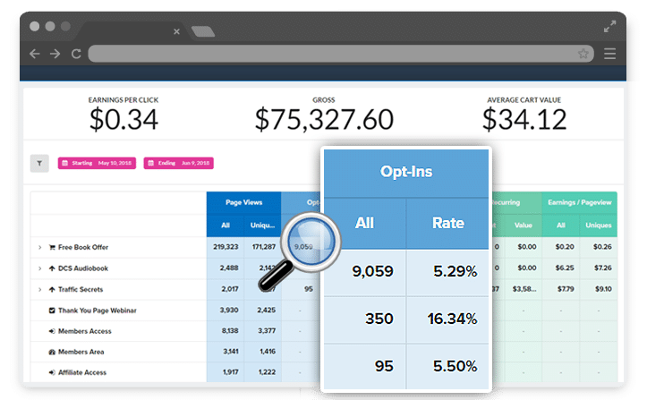Expand the Free Book Offer row
The height and width of the screenshot is (400, 647).
click(39, 247)
